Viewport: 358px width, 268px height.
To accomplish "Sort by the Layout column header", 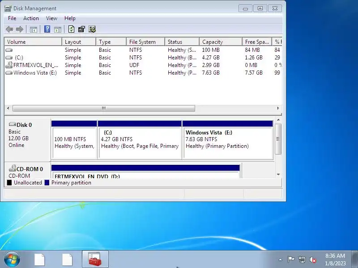I will pos(79,42).
